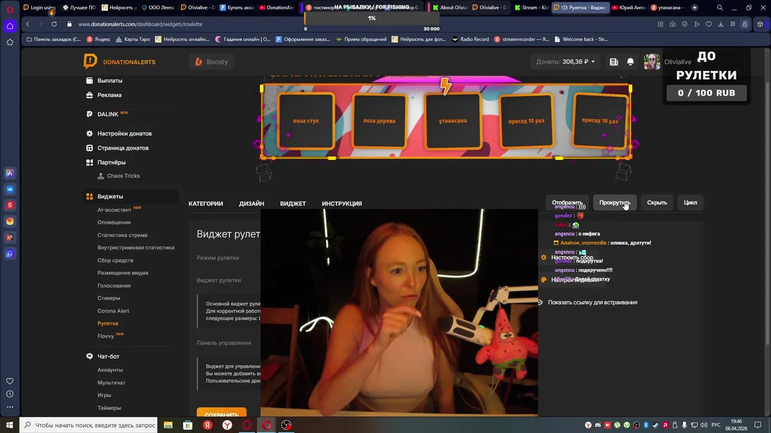The width and height of the screenshot is (771, 433).
Task: Open Настройки донатов in the sidebar
Action: pos(125,134)
